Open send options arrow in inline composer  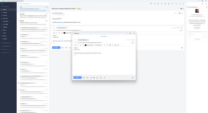point(59,48)
